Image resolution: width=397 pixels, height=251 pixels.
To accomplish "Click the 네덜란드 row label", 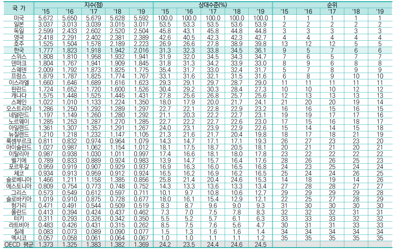I will [x=19, y=115].
